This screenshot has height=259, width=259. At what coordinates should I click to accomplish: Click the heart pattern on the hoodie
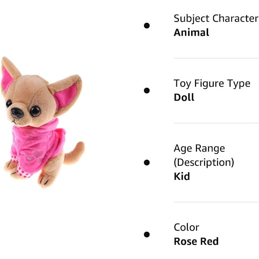pos(35,156)
